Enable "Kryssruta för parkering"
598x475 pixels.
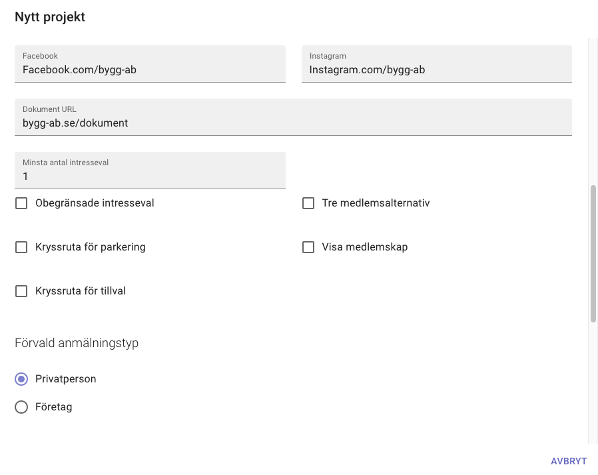click(21, 246)
